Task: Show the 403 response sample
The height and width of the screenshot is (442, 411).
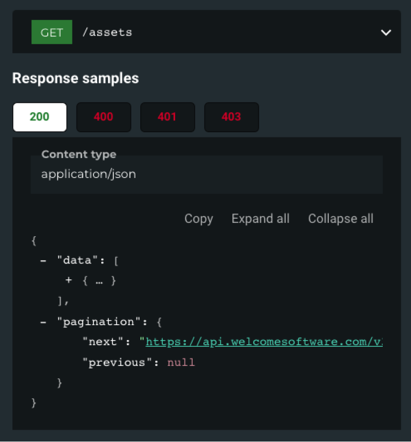Action: [x=231, y=117]
